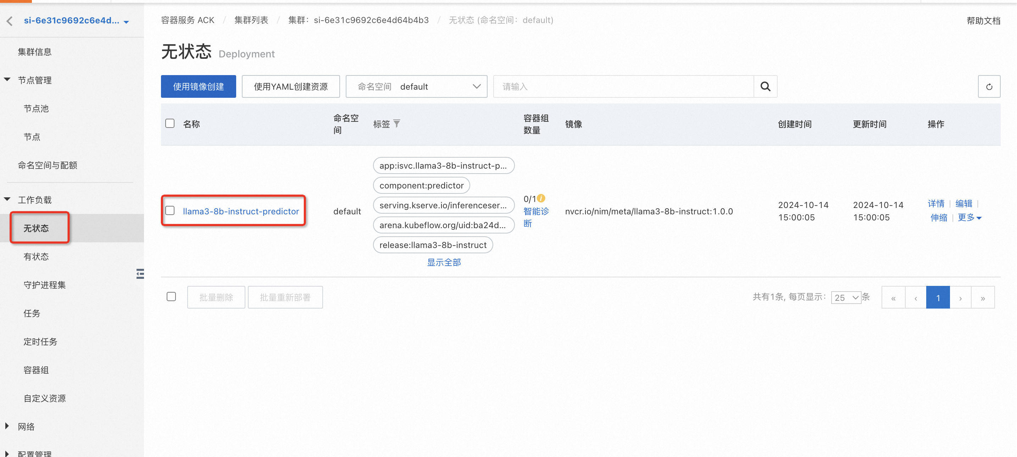Click the label filter funnel icon
This screenshot has width=1017, height=457.
[x=397, y=123]
